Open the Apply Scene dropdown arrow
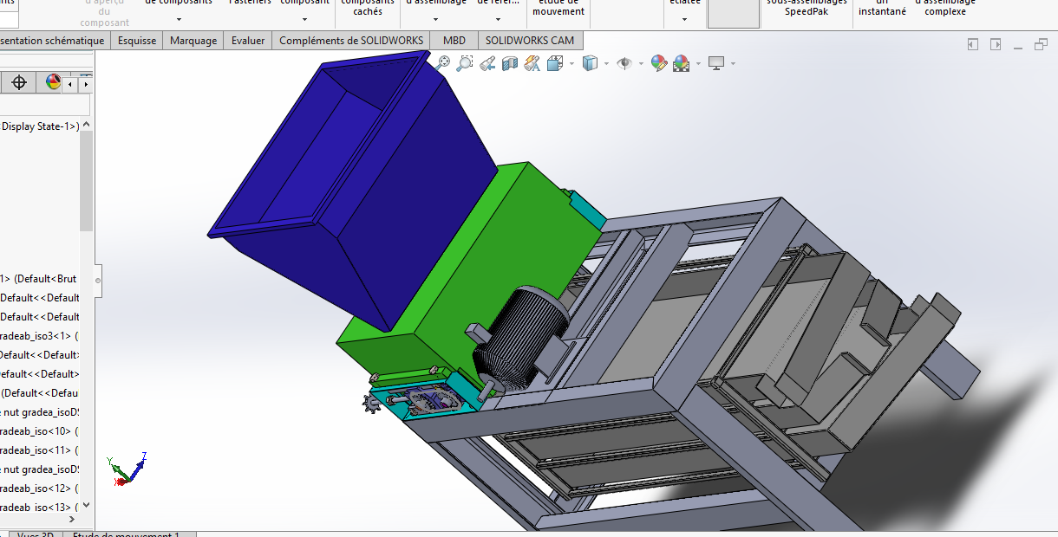The height and width of the screenshot is (537, 1058). pos(698,62)
